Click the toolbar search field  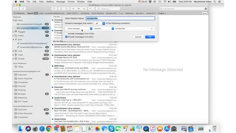183,9
